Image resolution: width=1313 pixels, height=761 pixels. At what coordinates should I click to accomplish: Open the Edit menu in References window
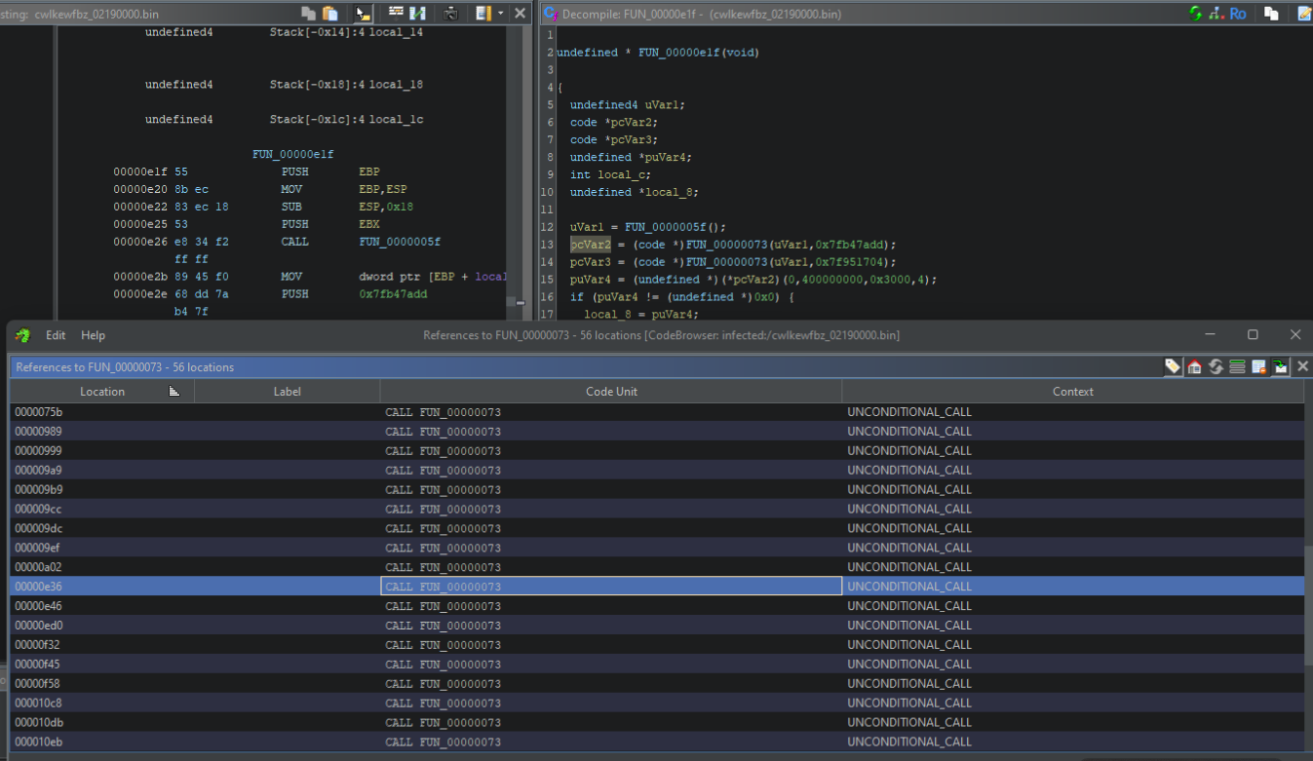pyautogui.click(x=56, y=335)
